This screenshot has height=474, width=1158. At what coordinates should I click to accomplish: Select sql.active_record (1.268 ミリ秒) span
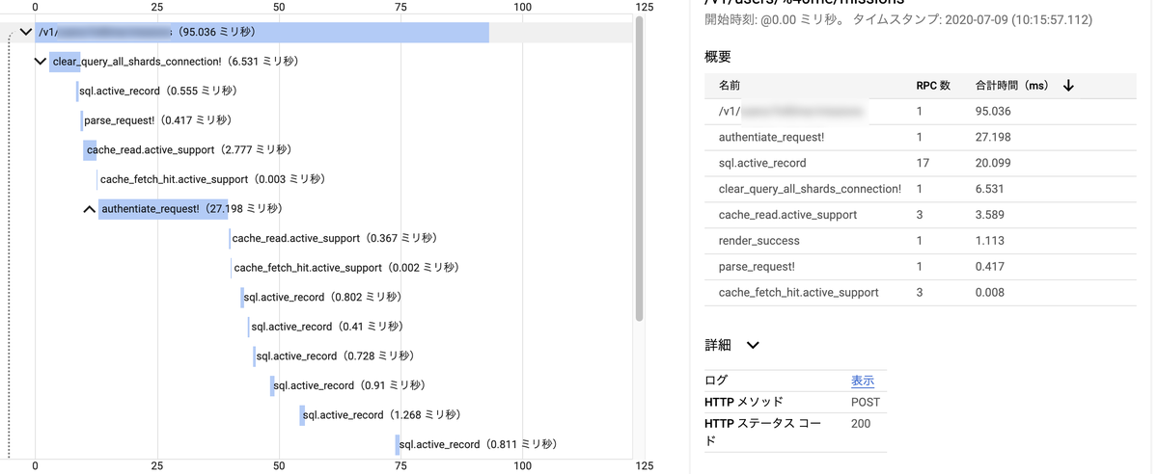pyautogui.click(x=382, y=415)
